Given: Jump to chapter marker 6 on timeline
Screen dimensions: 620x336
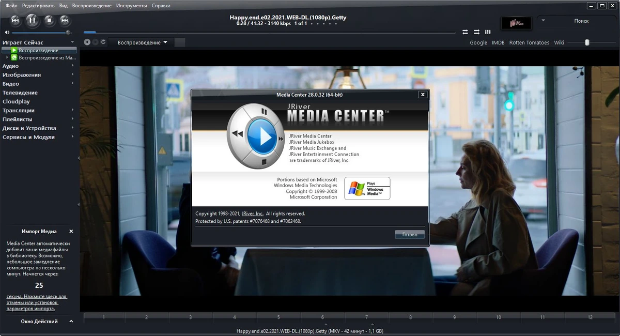Looking at the screenshot, I should (322, 317).
